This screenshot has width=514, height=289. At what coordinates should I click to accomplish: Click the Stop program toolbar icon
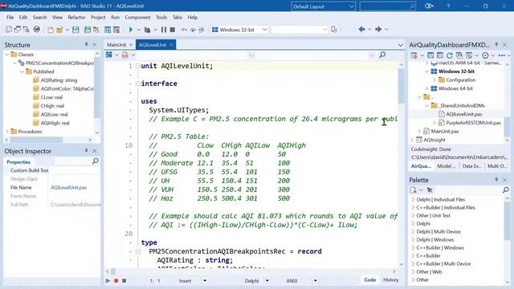[173, 30]
